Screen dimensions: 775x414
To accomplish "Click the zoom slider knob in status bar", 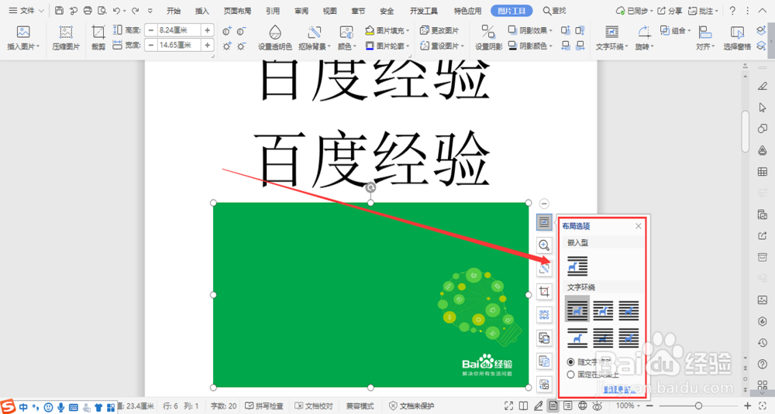I will (x=698, y=405).
